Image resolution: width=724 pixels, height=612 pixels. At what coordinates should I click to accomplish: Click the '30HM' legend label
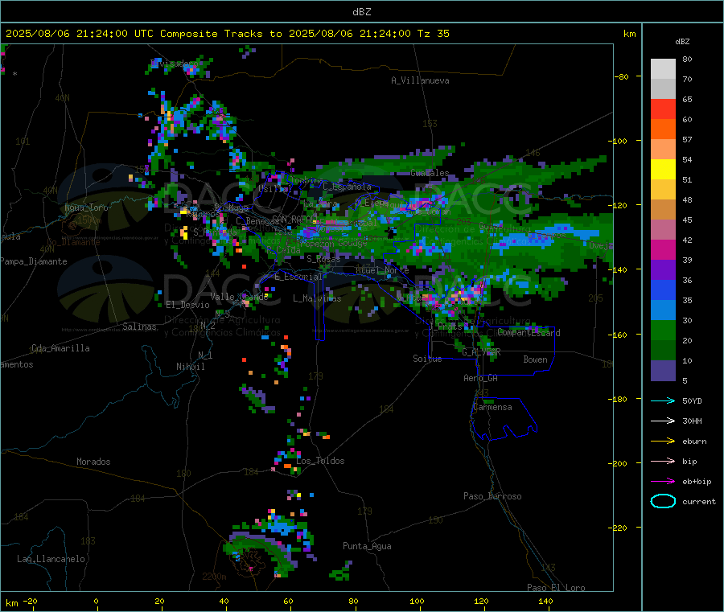click(692, 421)
